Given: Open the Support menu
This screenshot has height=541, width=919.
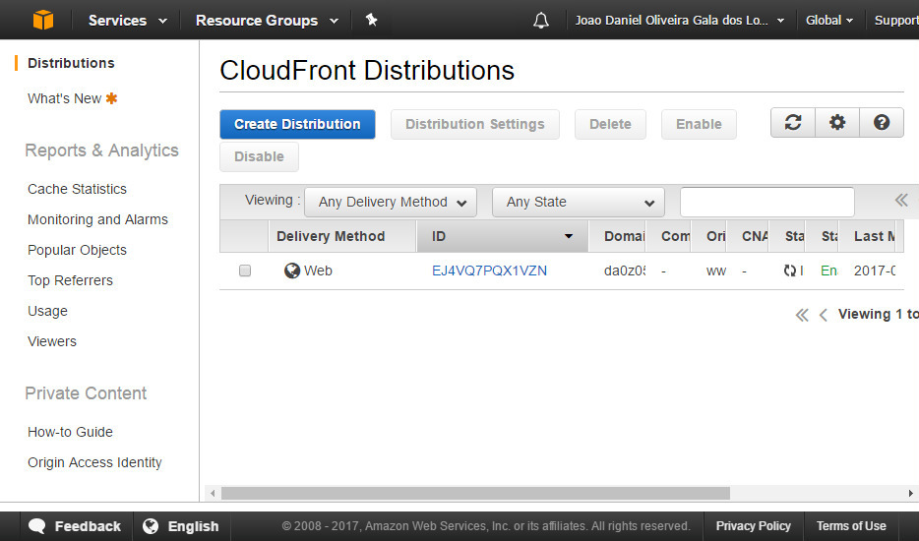Looking at the screenshot, I should pos(896,21).
